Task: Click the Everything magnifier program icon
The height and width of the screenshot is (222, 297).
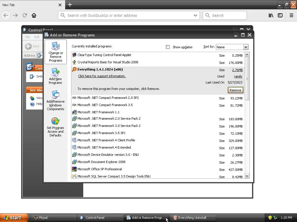Action: (x=74, y=69)
